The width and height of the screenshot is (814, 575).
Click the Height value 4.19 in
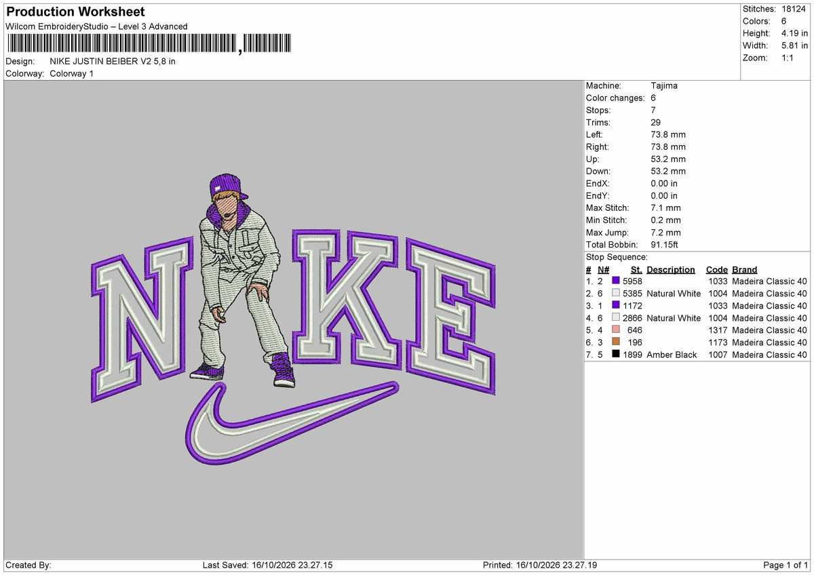pyautogui.click(x=794, y=33)
